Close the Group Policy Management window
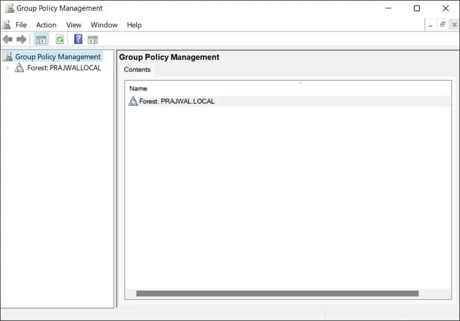 click(x=446, y=8)
